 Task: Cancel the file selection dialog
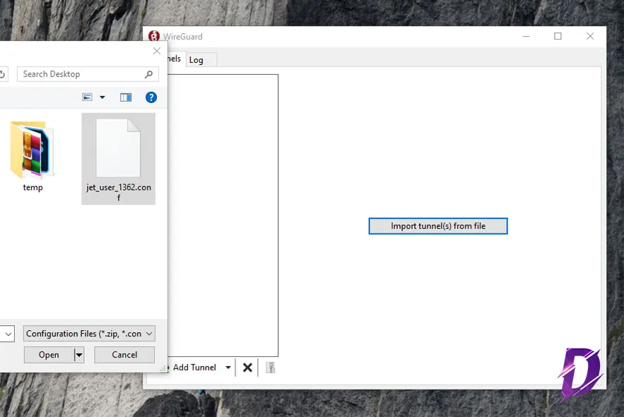point(124,355)
